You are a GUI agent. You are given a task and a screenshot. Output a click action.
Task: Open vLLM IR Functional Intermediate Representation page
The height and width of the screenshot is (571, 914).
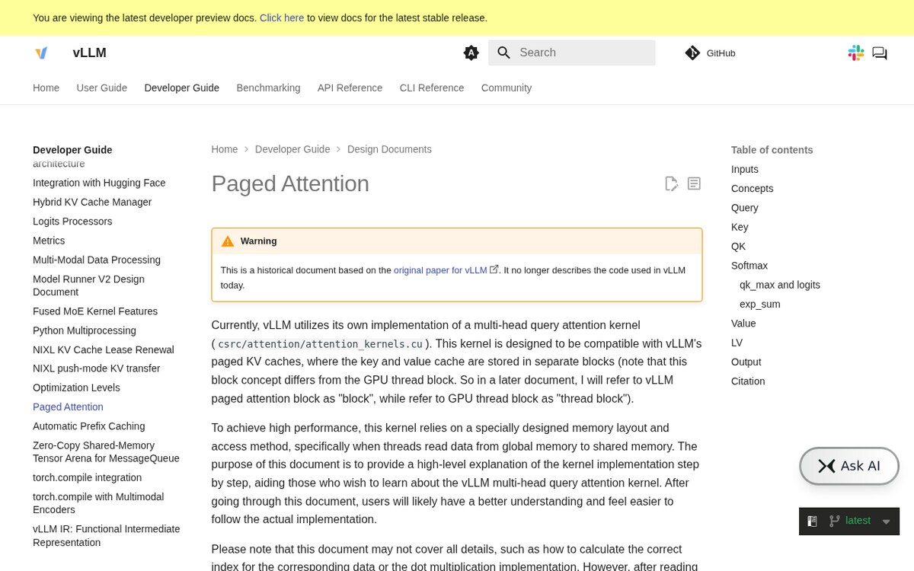(106, 536)
